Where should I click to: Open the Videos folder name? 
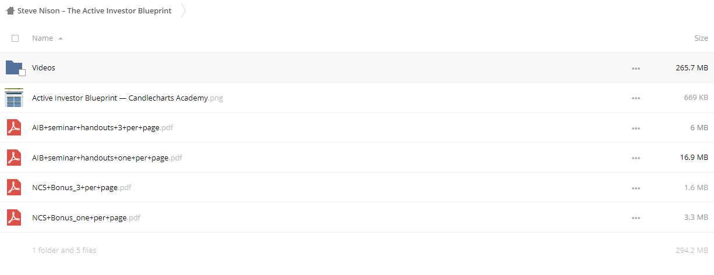coord(44,67)
